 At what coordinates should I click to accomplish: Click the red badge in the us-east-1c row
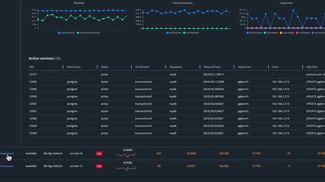(x=99, y=166)
